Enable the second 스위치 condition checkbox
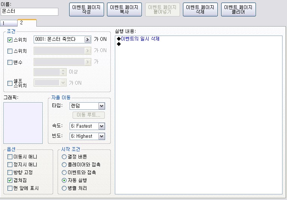This screenshot has width=287, height=200. pos(10,51)
